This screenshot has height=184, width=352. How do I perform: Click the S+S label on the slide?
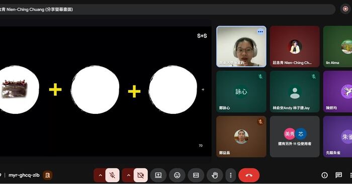(202, 36)
